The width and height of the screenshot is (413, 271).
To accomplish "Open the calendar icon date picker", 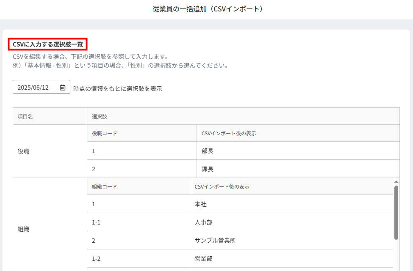I will [62, 87].
